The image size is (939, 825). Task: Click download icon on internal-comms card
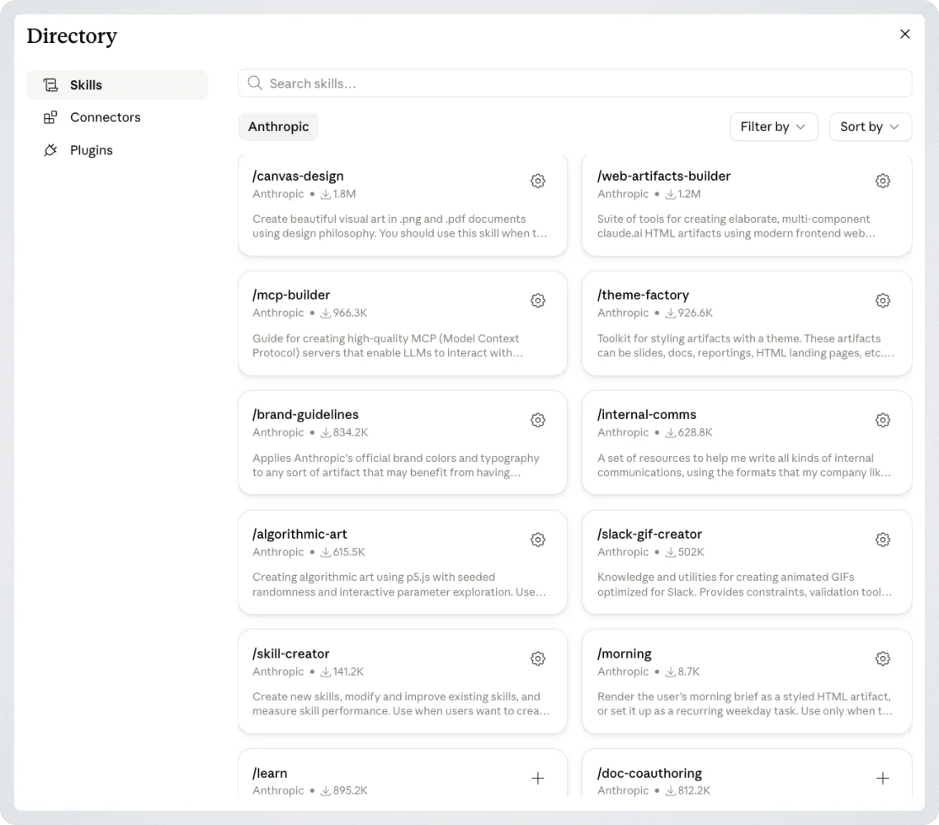[671, 432]
